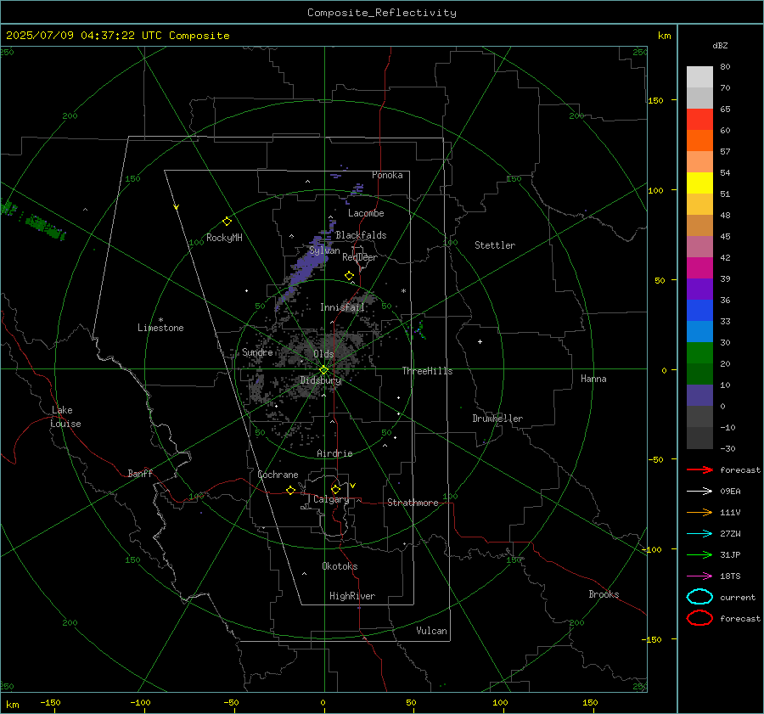Screen dimensions: 764x714
Task: Click the Vulcan city label
Action: click(431, 631)
